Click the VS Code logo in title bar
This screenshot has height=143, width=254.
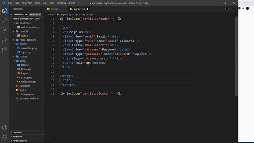pyautogui.click(x=3, y=3)
